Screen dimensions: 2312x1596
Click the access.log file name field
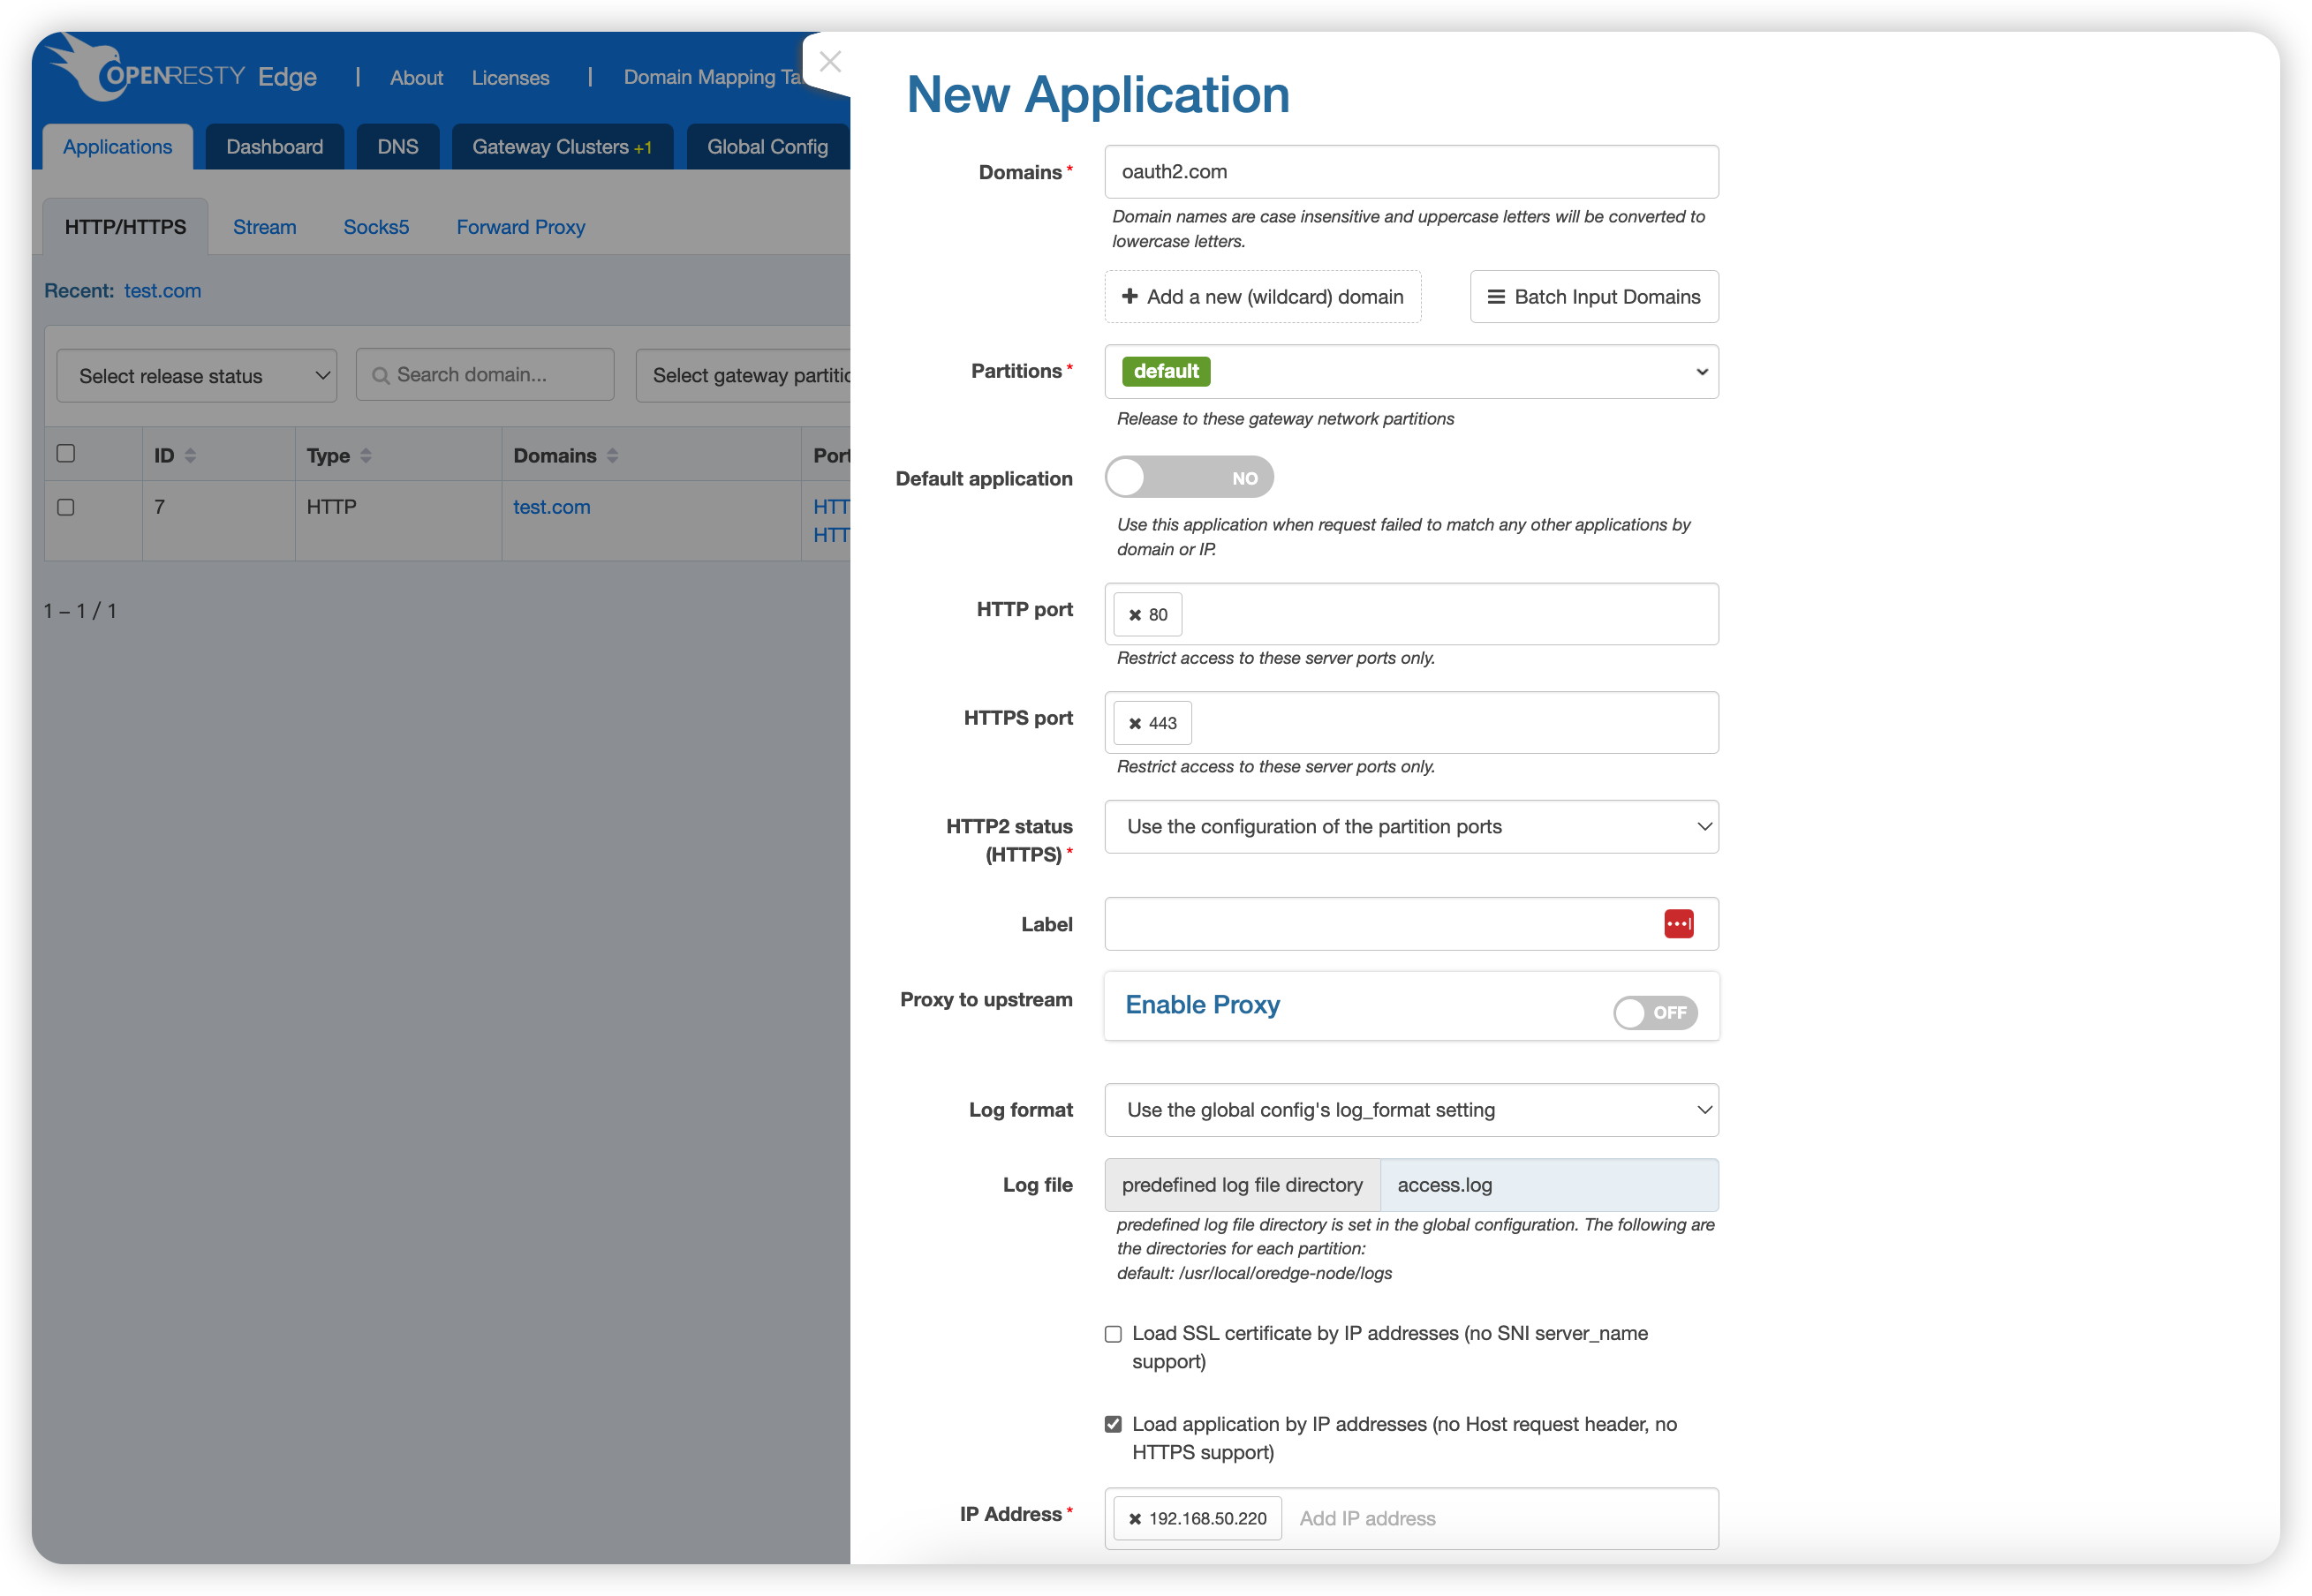tap(1549, 1185)
